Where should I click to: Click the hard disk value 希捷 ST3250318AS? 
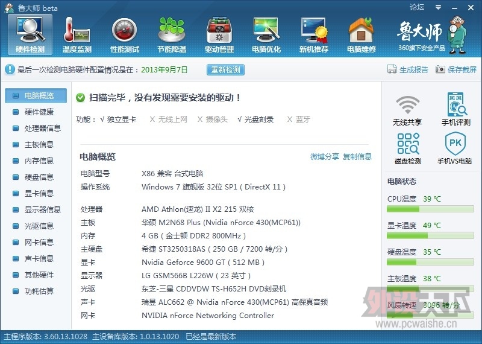(214, 249)
